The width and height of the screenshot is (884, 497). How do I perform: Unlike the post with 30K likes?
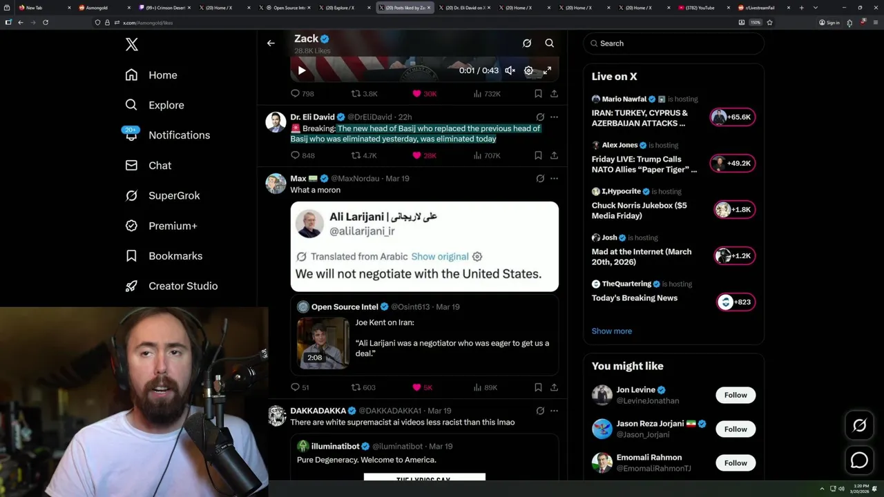tap(424, 94)
